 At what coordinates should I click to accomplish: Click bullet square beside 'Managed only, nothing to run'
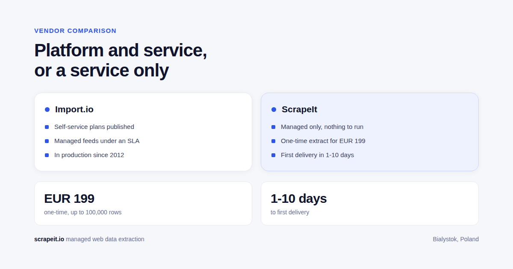(x=273, y=127)
